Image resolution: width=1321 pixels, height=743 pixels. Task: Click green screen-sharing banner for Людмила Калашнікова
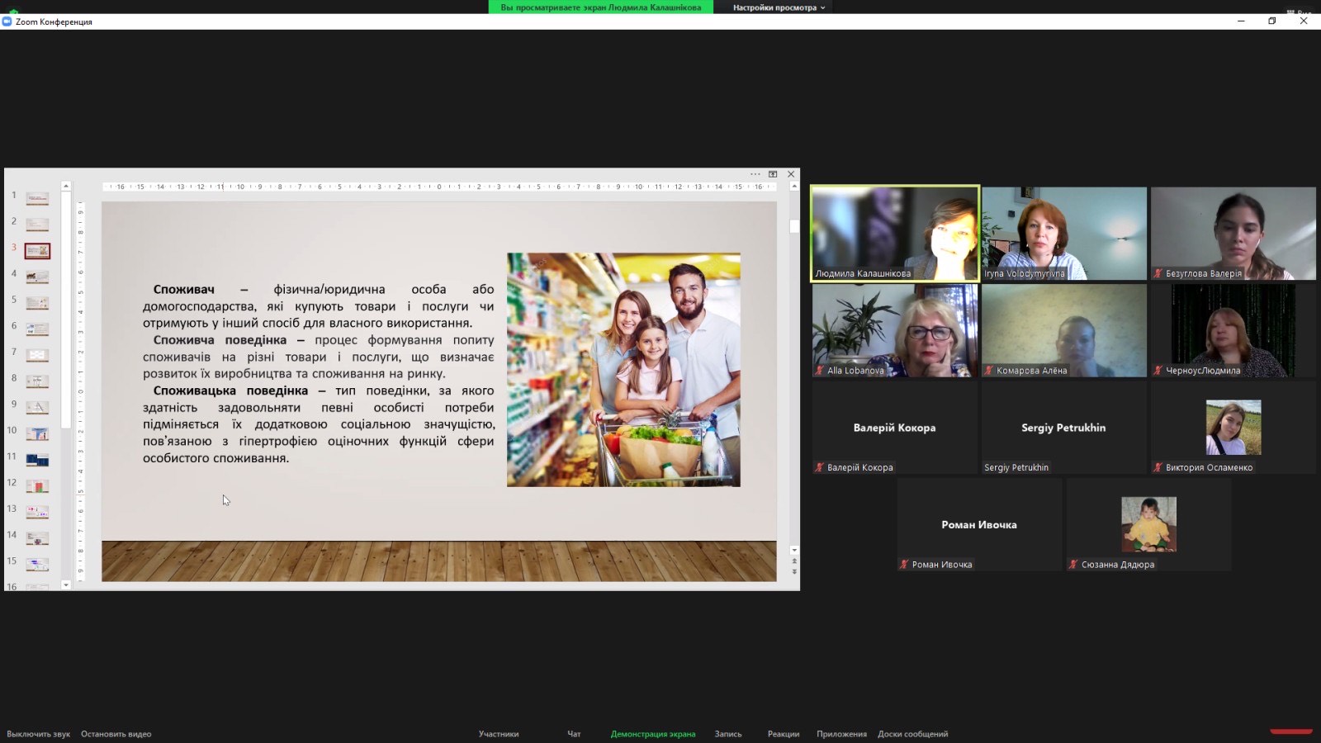click(x=601, y=7)
